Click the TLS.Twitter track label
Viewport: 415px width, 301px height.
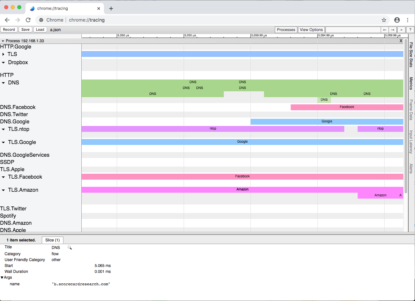click(13, 209)
